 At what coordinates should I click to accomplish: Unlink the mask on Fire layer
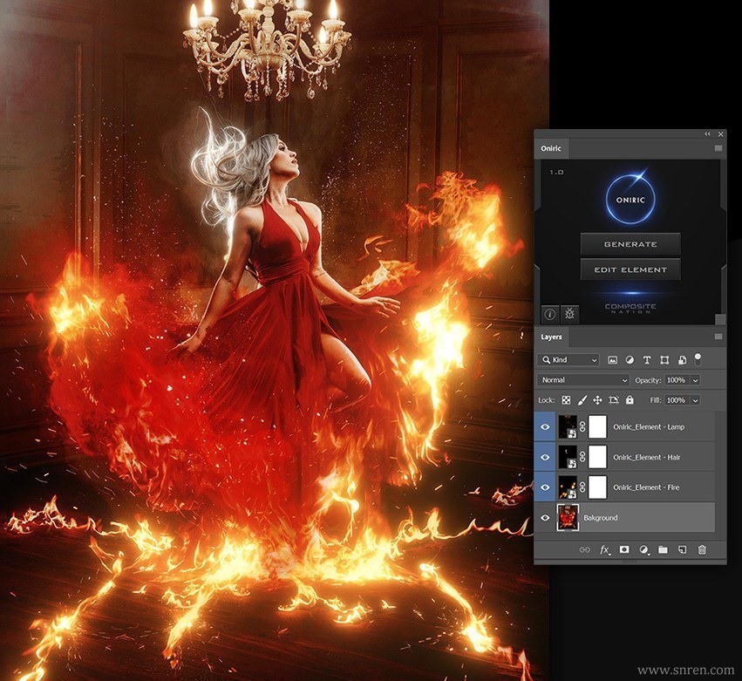[583, 487]
